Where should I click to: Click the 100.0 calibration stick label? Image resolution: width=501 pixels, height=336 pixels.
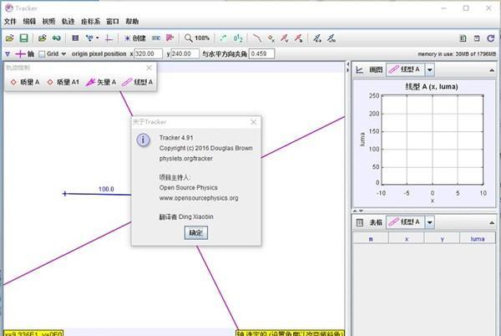[106, 189]
